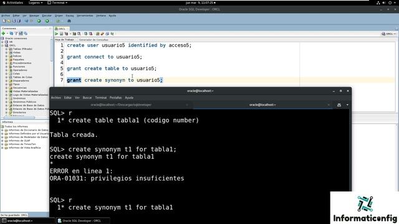Click the network icon in system tray

pyautogui.click(x=378, y=2)
